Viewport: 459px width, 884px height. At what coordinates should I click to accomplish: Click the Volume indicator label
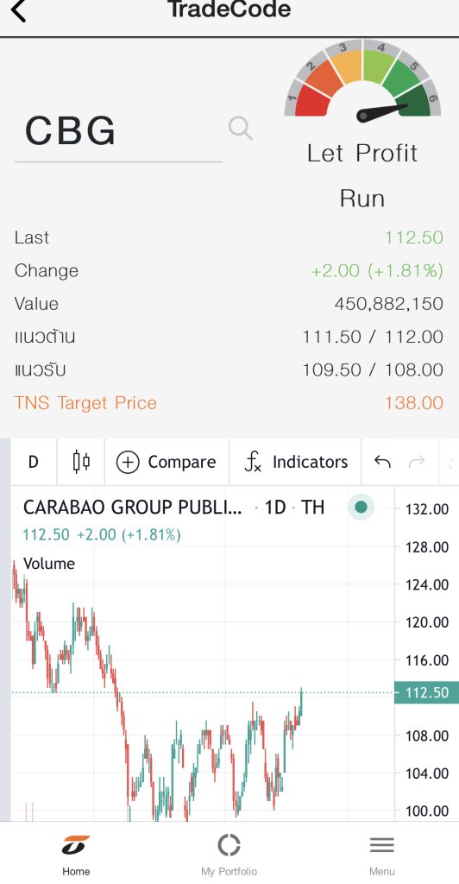point(49,563)
